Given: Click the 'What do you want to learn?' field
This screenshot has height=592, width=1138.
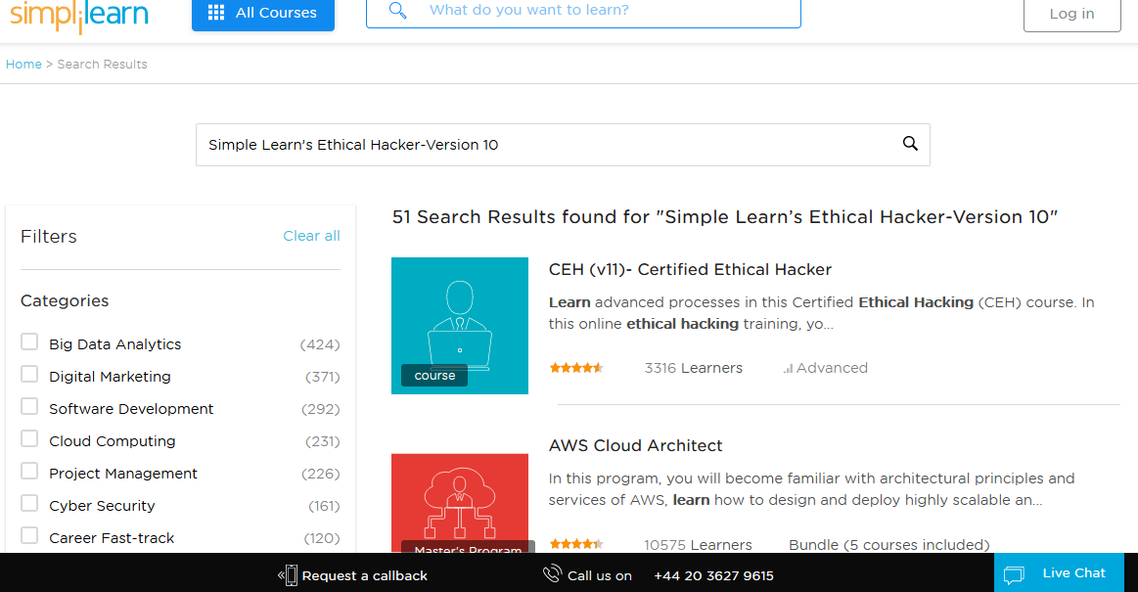Looking at the screenshot, I should click(x=583, y=13).
